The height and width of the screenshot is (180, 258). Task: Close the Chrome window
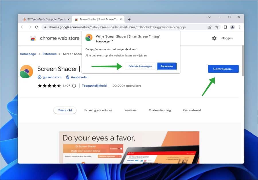(239, 17)
